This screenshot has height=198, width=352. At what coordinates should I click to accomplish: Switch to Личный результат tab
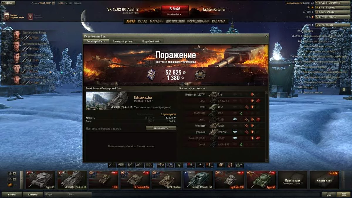pos(96,41)
